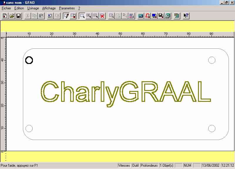The height and width of the screenshot is (169, 235).
Task: Click the date 13/06/2002
Action: (x=211, y=165)
